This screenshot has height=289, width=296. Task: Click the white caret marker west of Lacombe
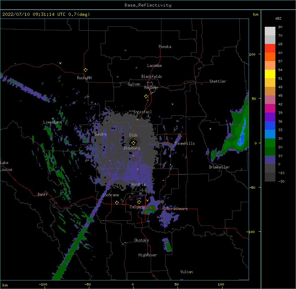coord(136,68)
